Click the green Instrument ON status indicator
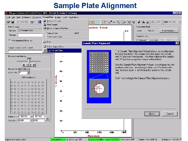This screenshot has height=141, width=188. pos(58,139)
